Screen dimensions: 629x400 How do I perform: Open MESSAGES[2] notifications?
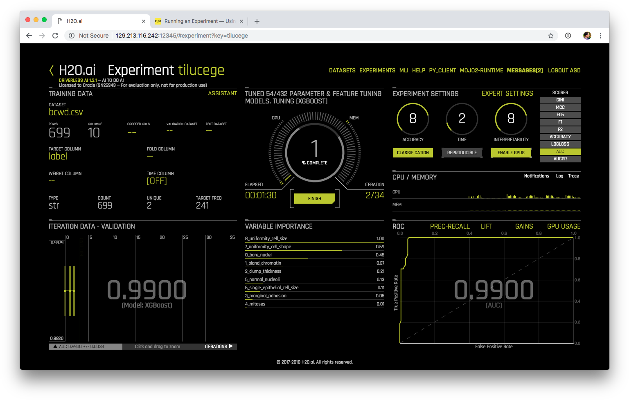click(x=525, y=70)
